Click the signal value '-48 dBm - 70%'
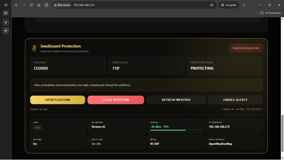This screenshot has width=284, height=160. [x=159, y=127]
